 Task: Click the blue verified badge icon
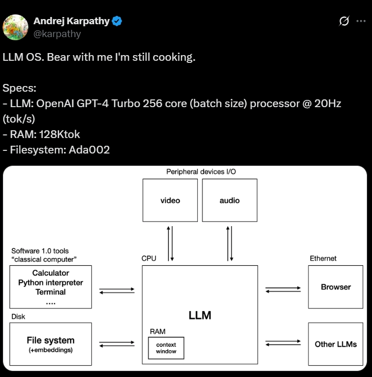(117, 21)
